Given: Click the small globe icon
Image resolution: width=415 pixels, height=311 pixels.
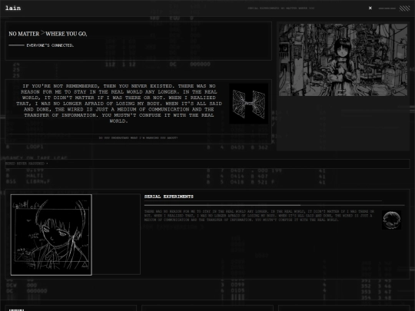Looking at the screenshot, I should point(391,220).
